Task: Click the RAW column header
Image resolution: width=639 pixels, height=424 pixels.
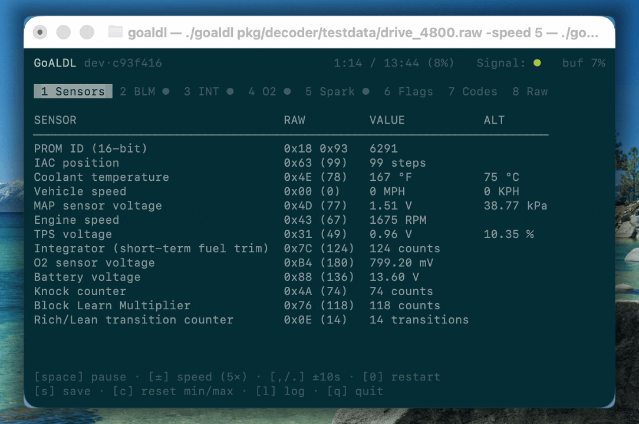Action: [x=294, y=120]
